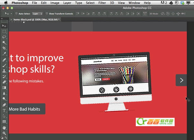
Task: Select the Rectangle shape tool
Action: click(x=4, y=122)
